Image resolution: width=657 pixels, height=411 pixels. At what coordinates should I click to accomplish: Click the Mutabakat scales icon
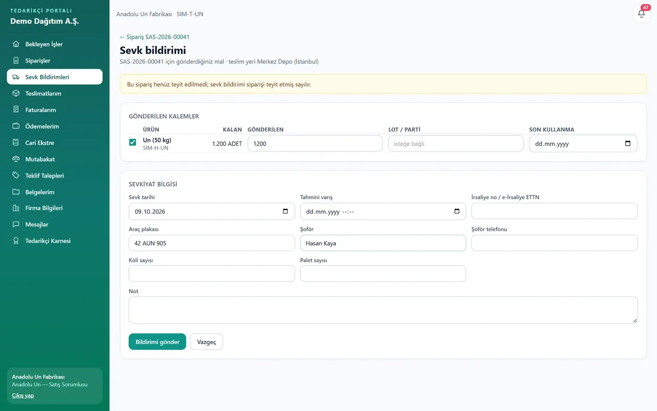16,159
